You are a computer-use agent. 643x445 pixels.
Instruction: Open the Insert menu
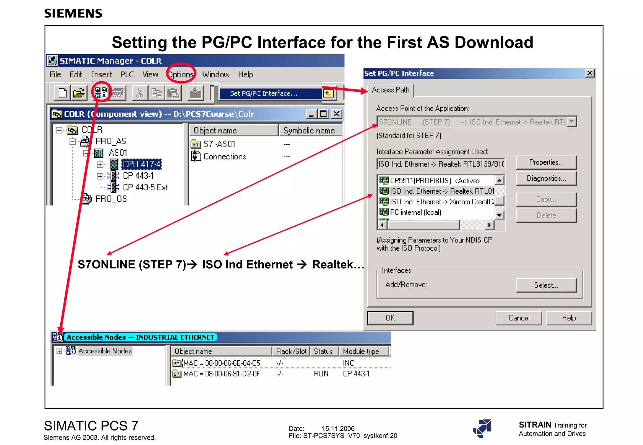click(x=101, y=74)
